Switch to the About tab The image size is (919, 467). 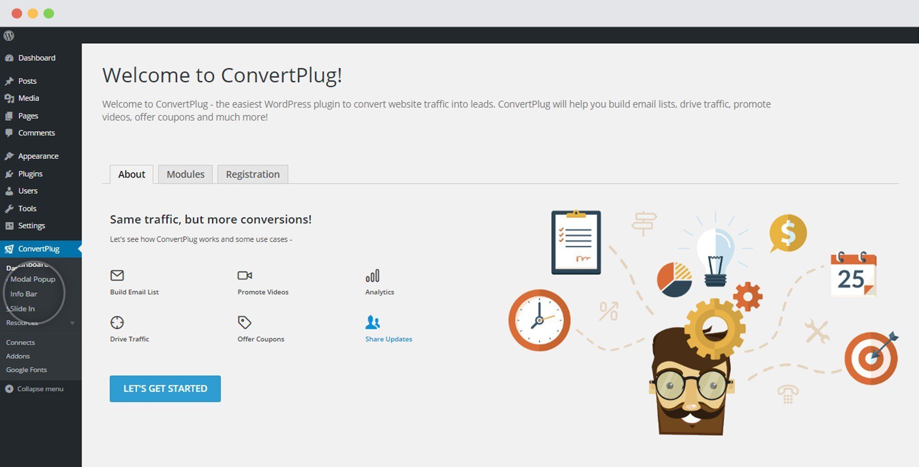click(x=131, y=174)
